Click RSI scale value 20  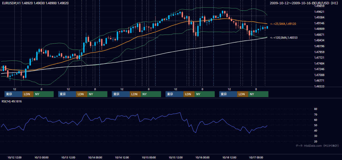coord(316,141)
